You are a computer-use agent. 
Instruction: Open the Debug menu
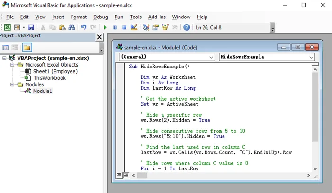coord(100,17)
